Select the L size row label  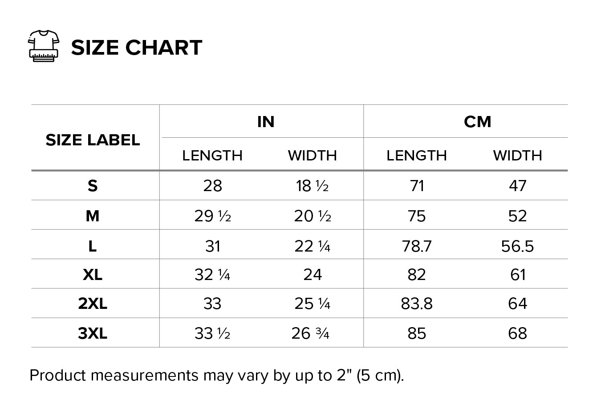click(x=93, y=245)
